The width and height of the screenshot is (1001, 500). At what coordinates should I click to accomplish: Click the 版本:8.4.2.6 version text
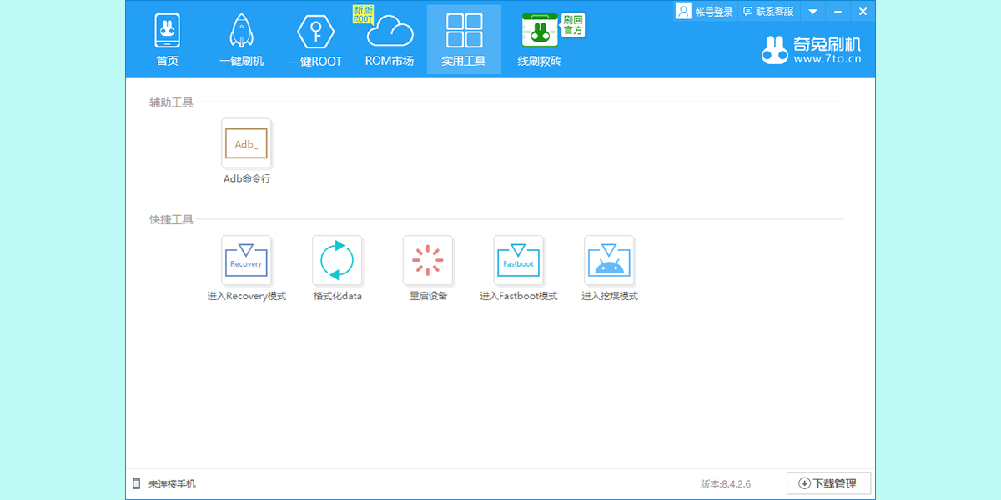(x=726, y=483)
